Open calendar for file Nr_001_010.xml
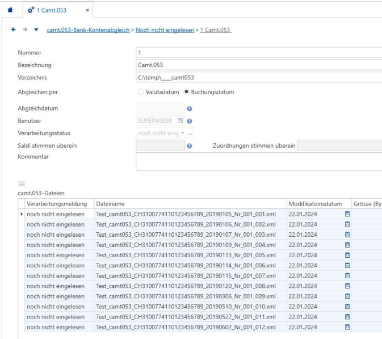Viewport: 382px width, 339px height. (347, 306)
